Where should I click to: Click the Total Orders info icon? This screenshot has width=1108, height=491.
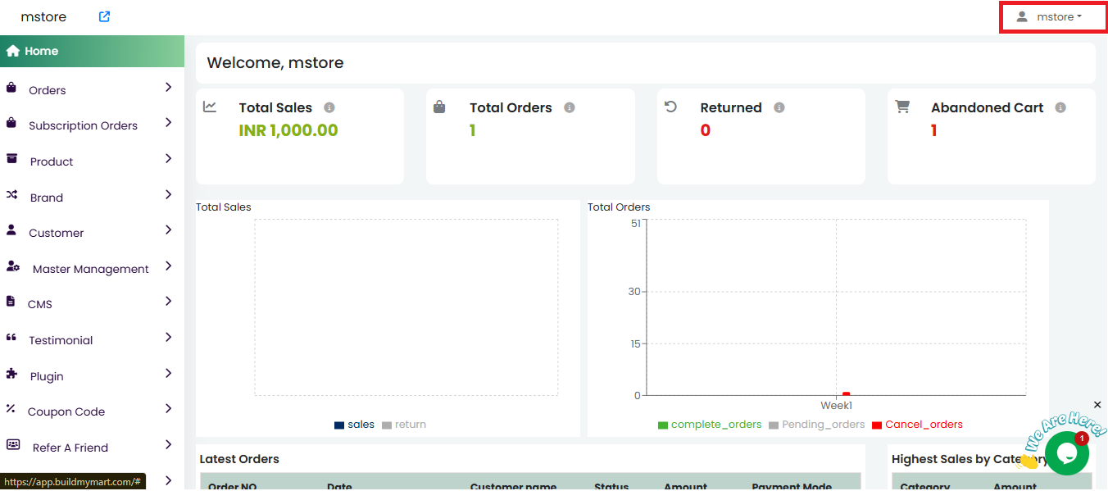click(570, 107)
